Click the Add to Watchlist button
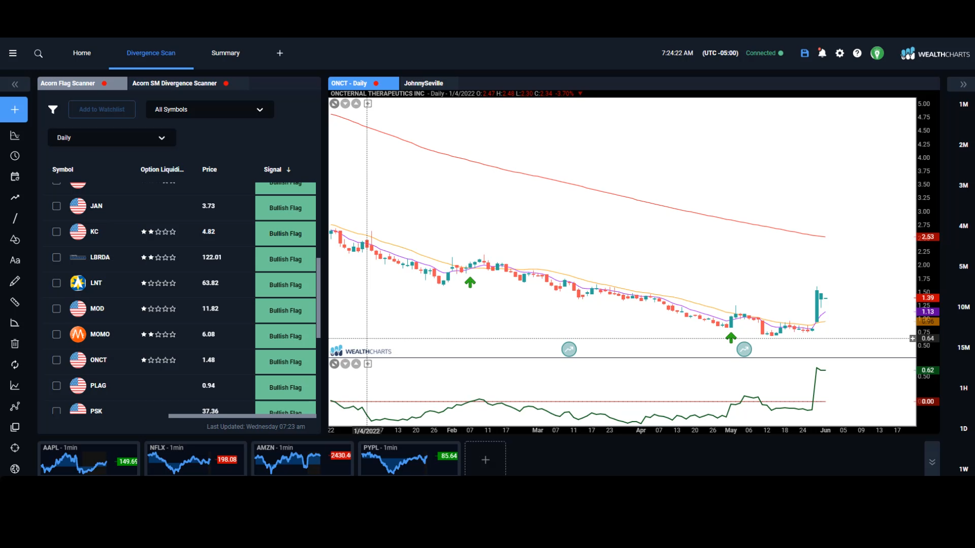 [102, 110]
